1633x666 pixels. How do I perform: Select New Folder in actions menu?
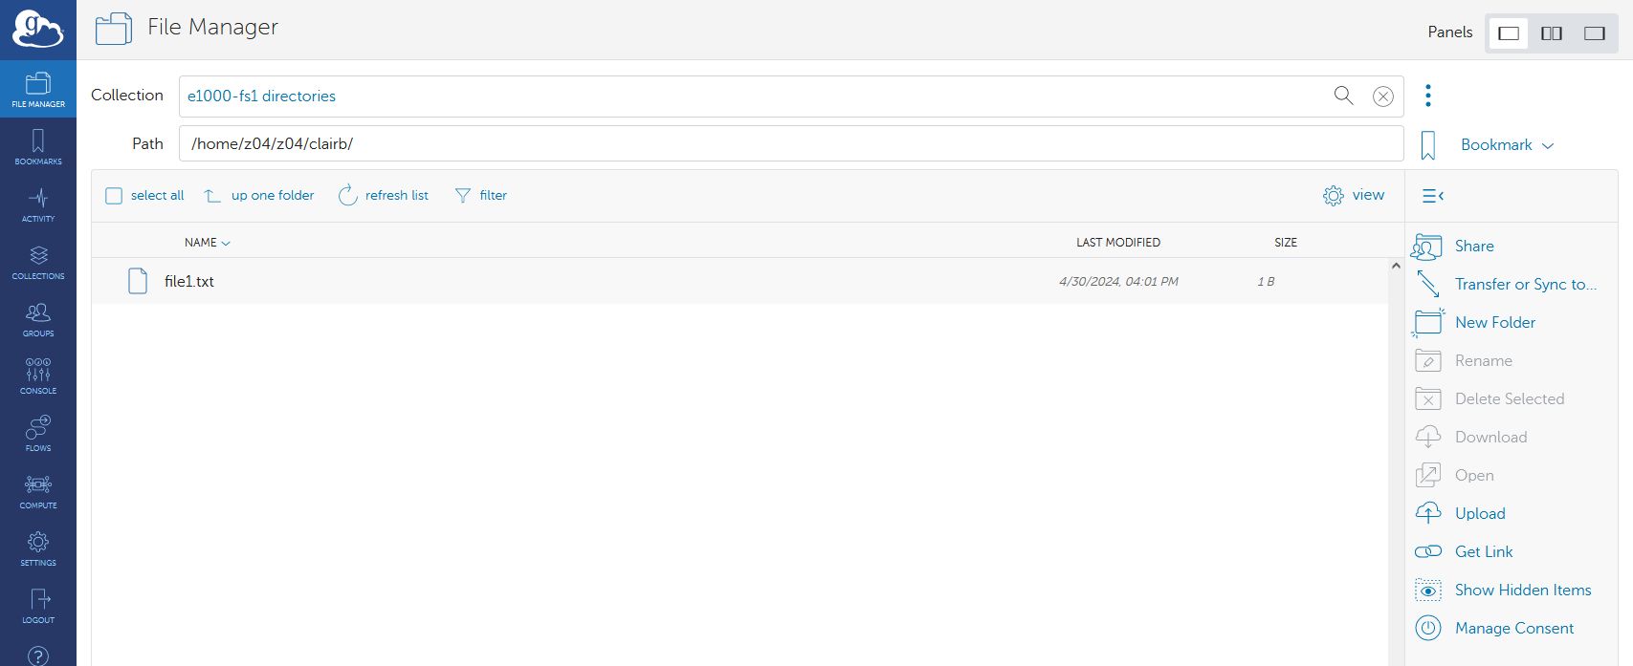tap(1494, 323)
